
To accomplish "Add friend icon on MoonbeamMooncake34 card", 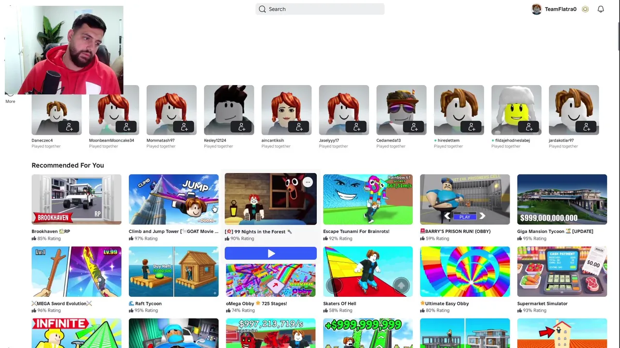I will 127,127.
